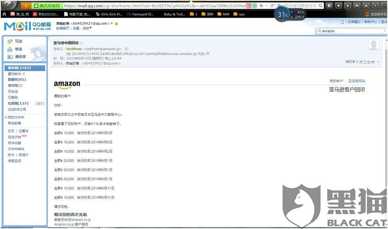Expand the account dropdown arrow beside email address
Screen dimensions: 388x229
point(112,24)
